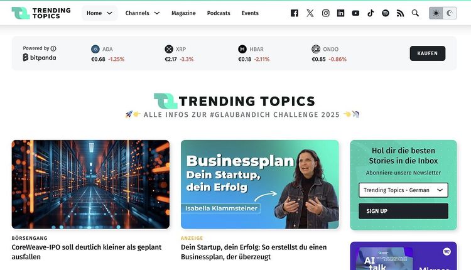The image size is (471, 270).
Task: Open the Spotify icon in header
Action: (x=386, y=13)
